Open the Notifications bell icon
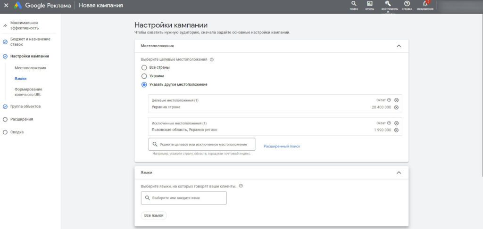 tap(425, 4)
